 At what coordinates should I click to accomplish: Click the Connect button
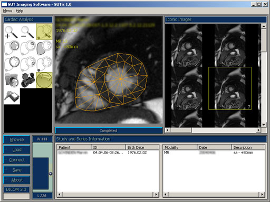pos(17,160)
